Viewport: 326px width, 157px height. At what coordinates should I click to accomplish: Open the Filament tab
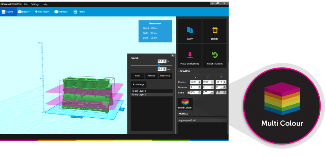pyautogui.click(x=61, y=12)
